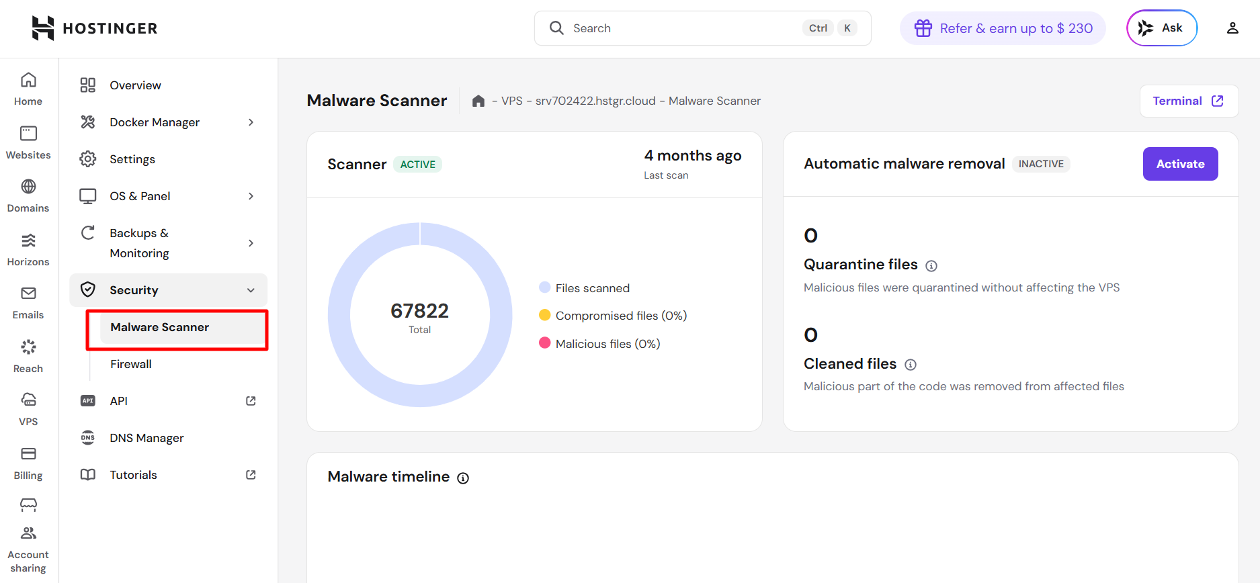Open the DNS Manager menu item
Image resolution: width=1260 pixels, height=583 pixels.
(169, 438)
